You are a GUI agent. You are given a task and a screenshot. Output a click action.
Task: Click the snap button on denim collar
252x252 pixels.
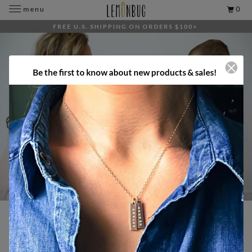(45, 159)
